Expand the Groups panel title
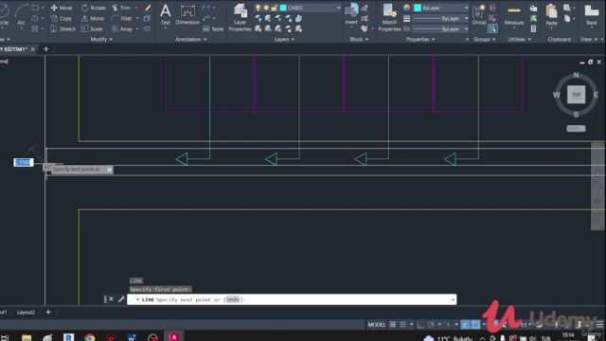Screen dimensions: 606x341 point(485,39)
